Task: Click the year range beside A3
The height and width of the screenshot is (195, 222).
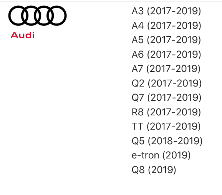Action: [174, 11]
